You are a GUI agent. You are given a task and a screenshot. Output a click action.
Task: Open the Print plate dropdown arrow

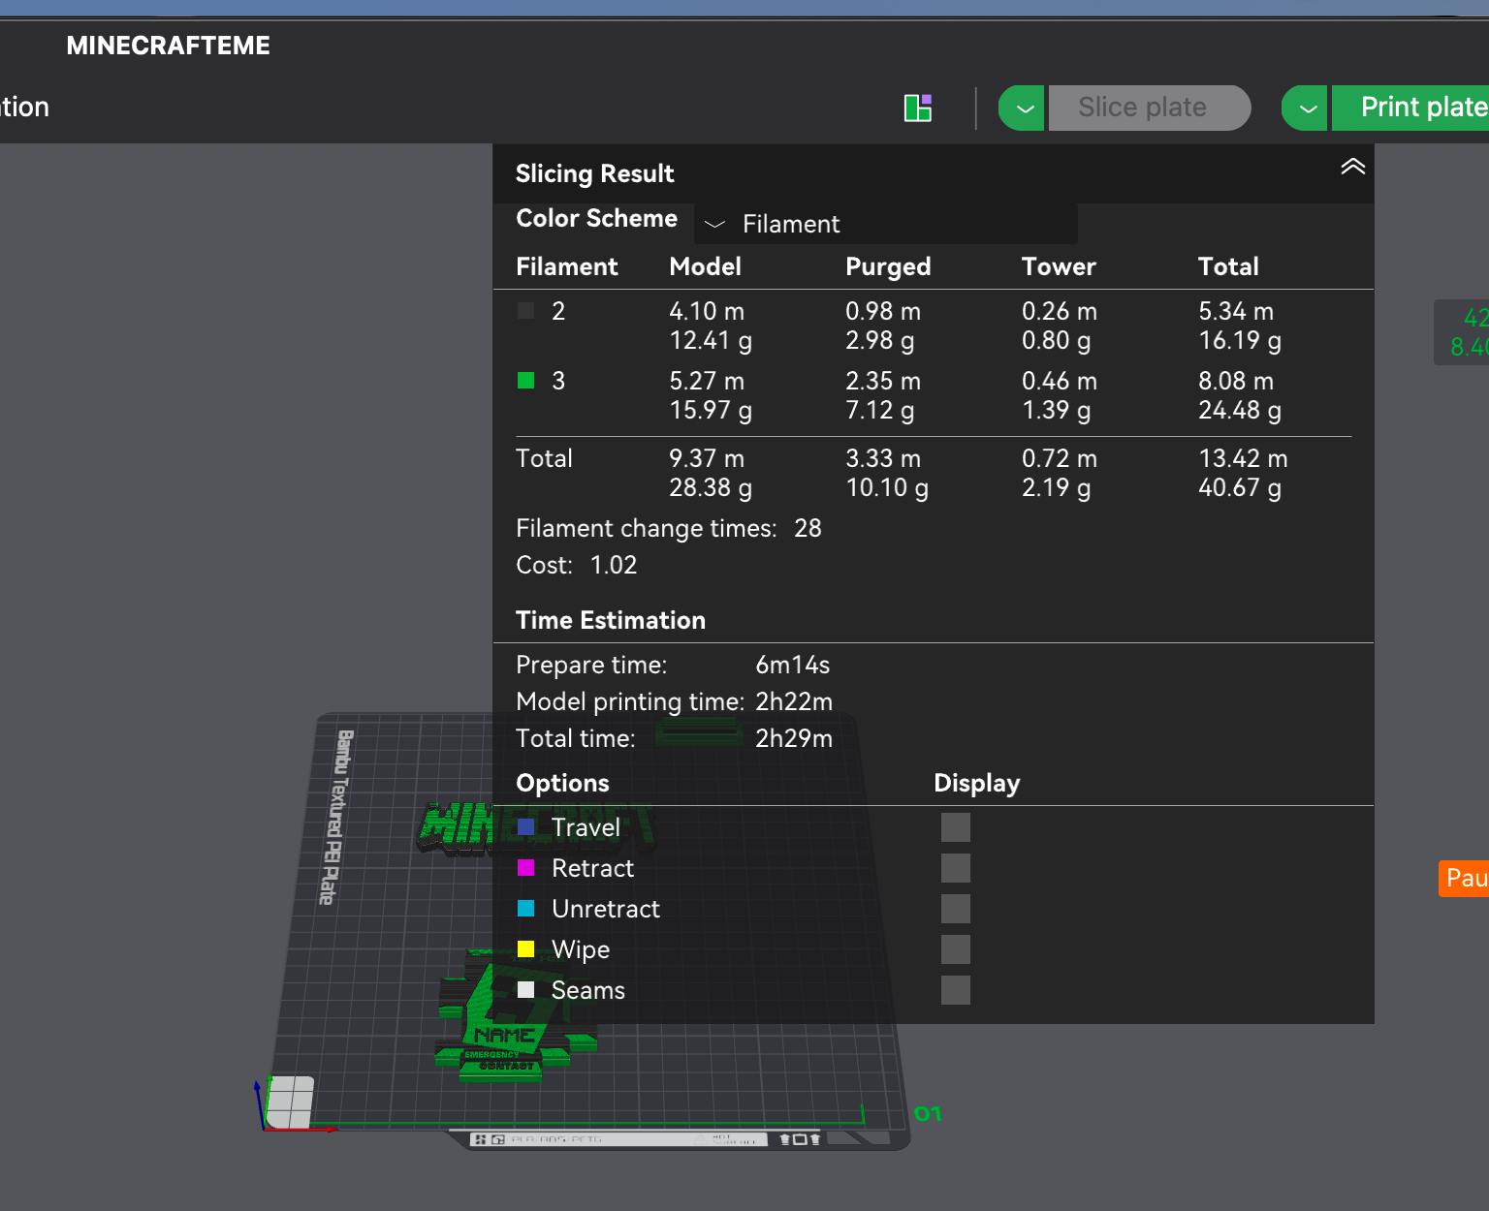click(1306, 108)
